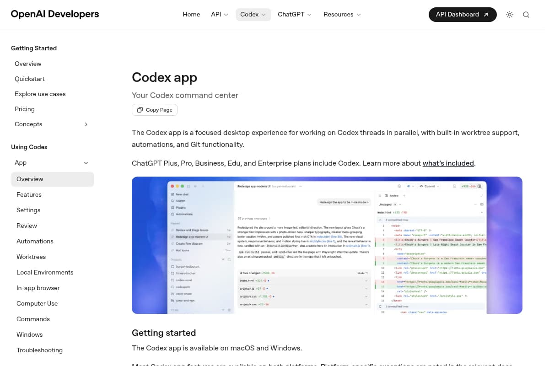This screenshot has height=366, width=549.
Task: Open the Pricing page
Action: tap(25, 109)
